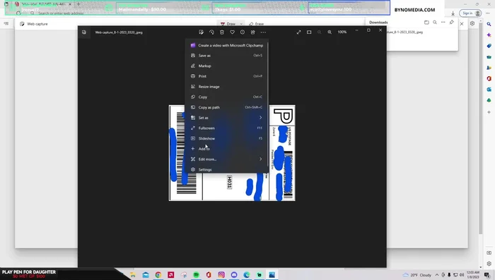Start Slideshow from the menu
Viewport: 495px width, 280px height.
[227, 138]
